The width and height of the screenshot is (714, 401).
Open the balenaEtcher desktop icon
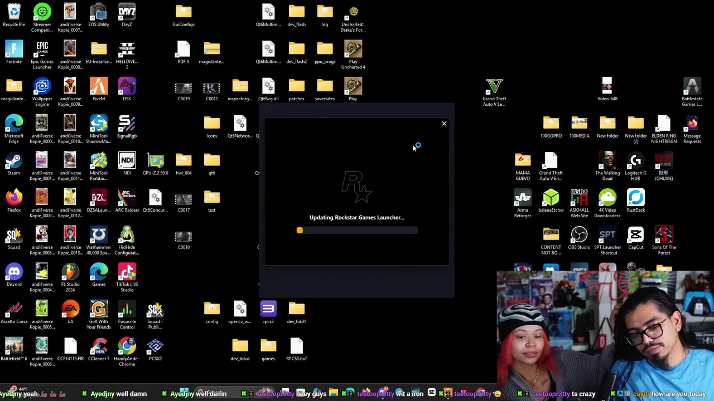tap(551, 201)
